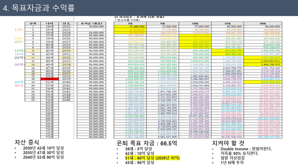
Task: Click the '월말 자산점검' bullet
Action: pos(232,158)
